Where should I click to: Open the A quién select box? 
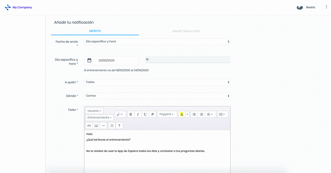tap(157, 82)
